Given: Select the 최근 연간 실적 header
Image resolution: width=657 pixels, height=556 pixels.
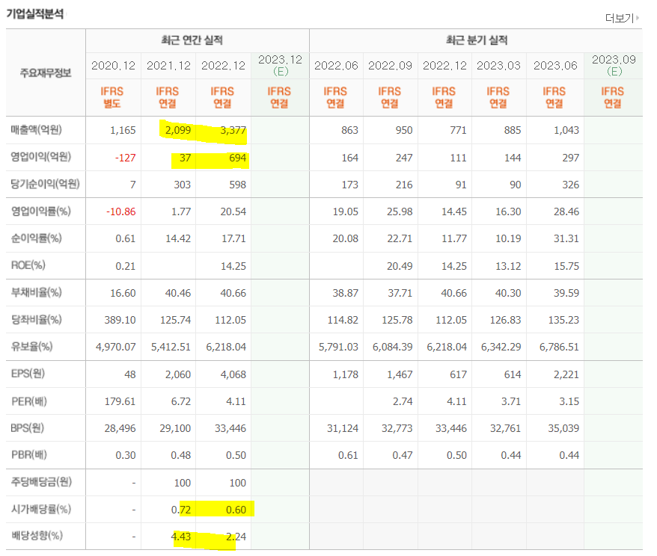Looking at the screenshot, I should 192,40.
